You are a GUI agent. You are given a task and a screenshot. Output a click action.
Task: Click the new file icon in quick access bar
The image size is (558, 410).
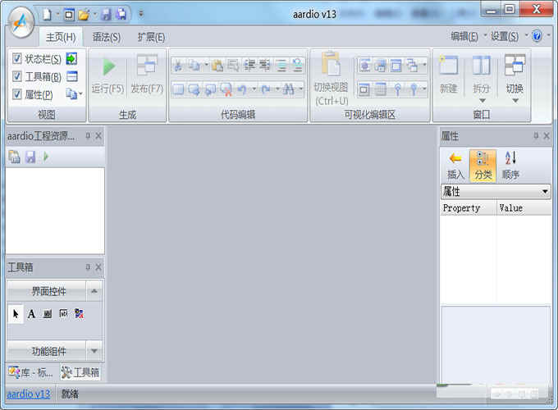pyautogui.click(x=47, y=14)
